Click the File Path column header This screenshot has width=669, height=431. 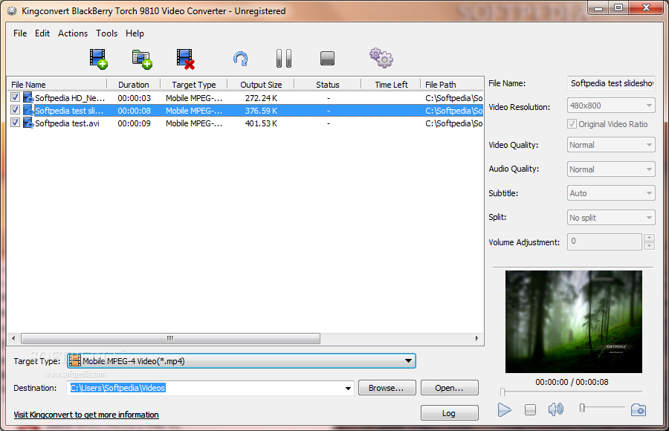click(x=452, y=85)
